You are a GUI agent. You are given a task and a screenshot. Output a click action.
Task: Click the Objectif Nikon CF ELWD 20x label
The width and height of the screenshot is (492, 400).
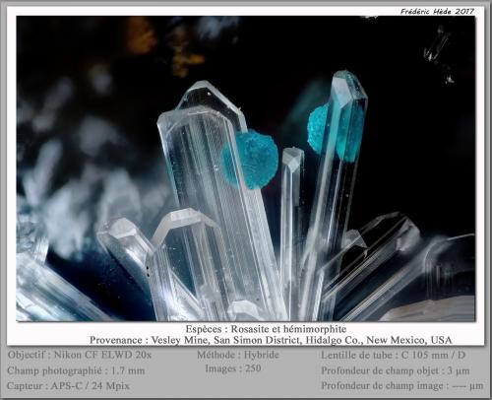pos(80,355)
